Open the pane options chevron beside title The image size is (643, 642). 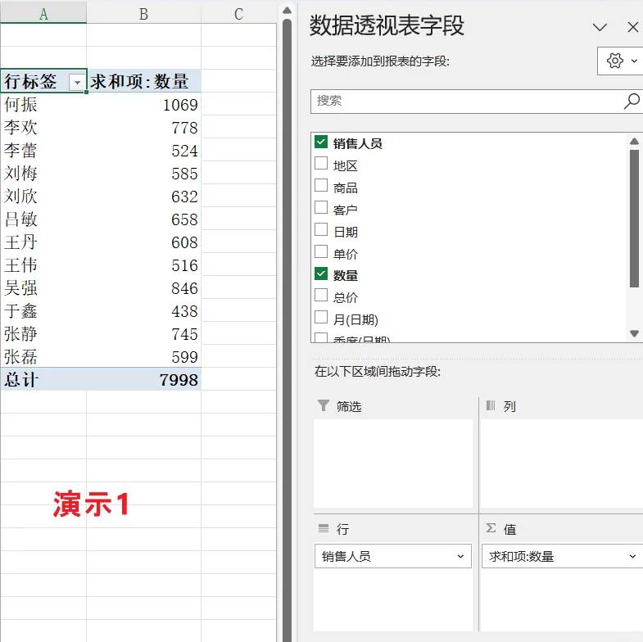coord(600,28)
